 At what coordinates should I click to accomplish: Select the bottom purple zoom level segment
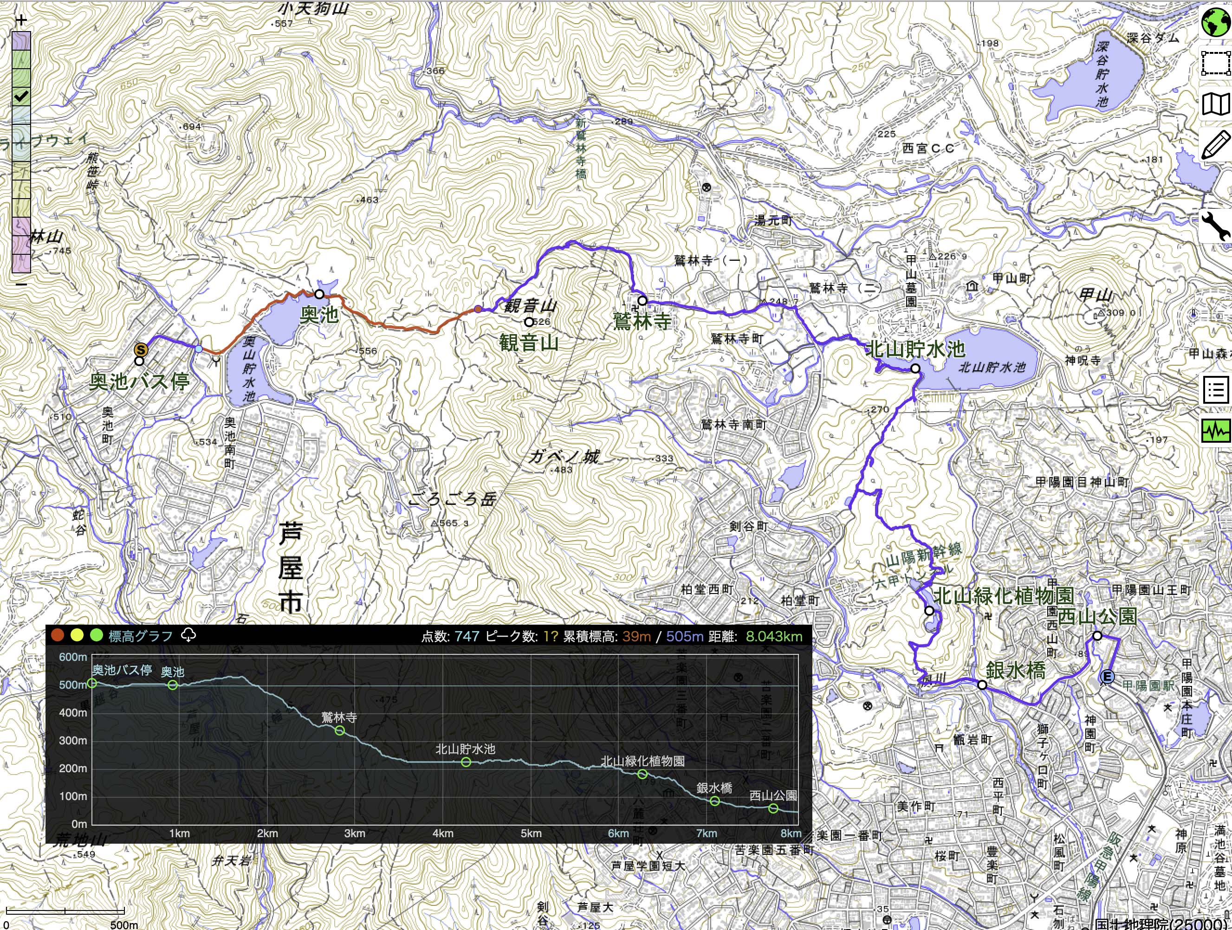coord(21,264)
